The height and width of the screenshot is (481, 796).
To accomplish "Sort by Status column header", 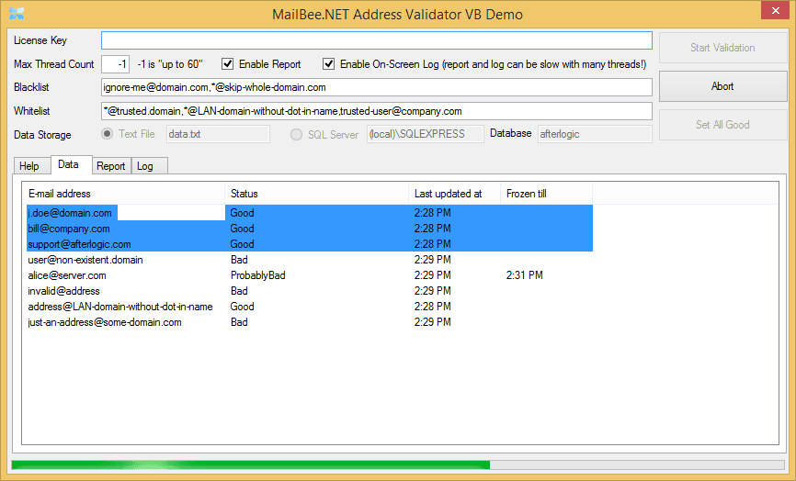I will pyautogui.click(x=317, y=194).
